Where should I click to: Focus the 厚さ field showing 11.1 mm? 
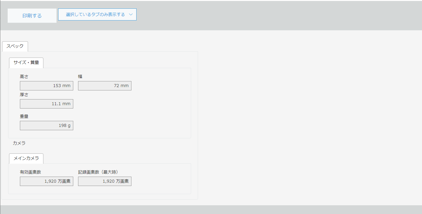pos(46,104)
